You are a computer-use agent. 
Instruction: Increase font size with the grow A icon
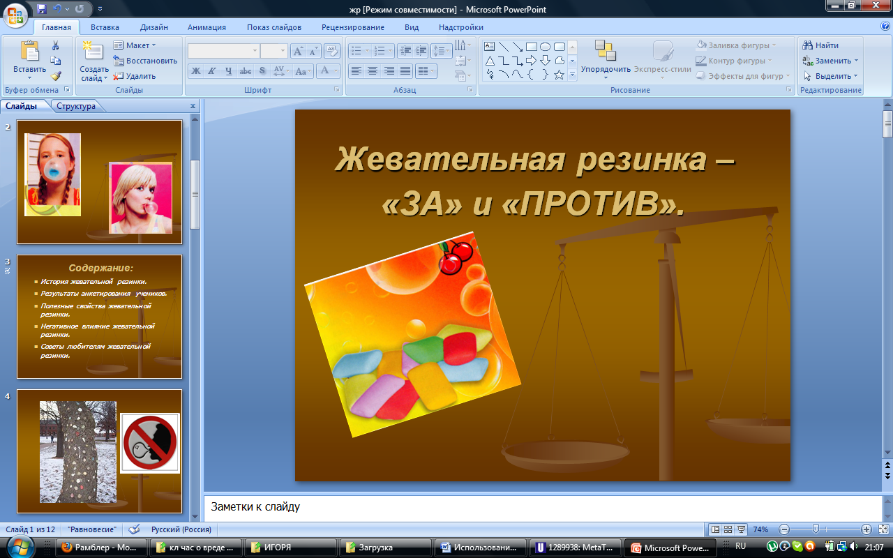(298, 51)
